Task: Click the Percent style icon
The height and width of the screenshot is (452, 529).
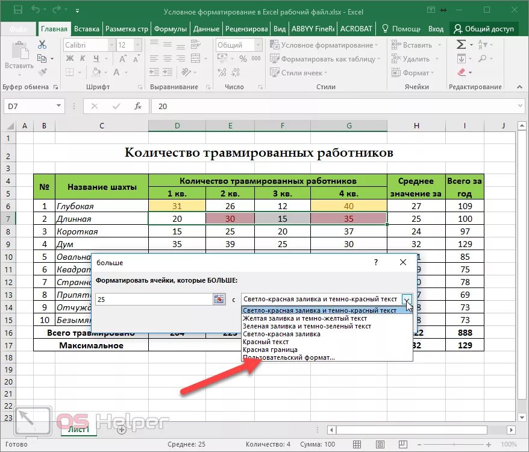Action: click(243, 58)
